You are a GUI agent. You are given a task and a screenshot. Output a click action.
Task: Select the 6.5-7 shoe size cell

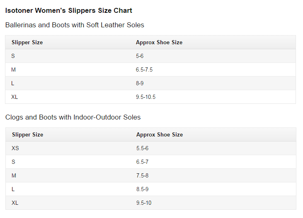(x=142, y=162)
